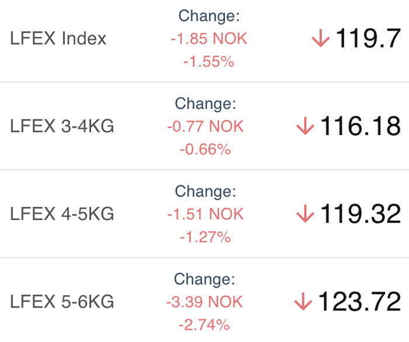Click the -0.77 NOK change figure

coord(205,126)
